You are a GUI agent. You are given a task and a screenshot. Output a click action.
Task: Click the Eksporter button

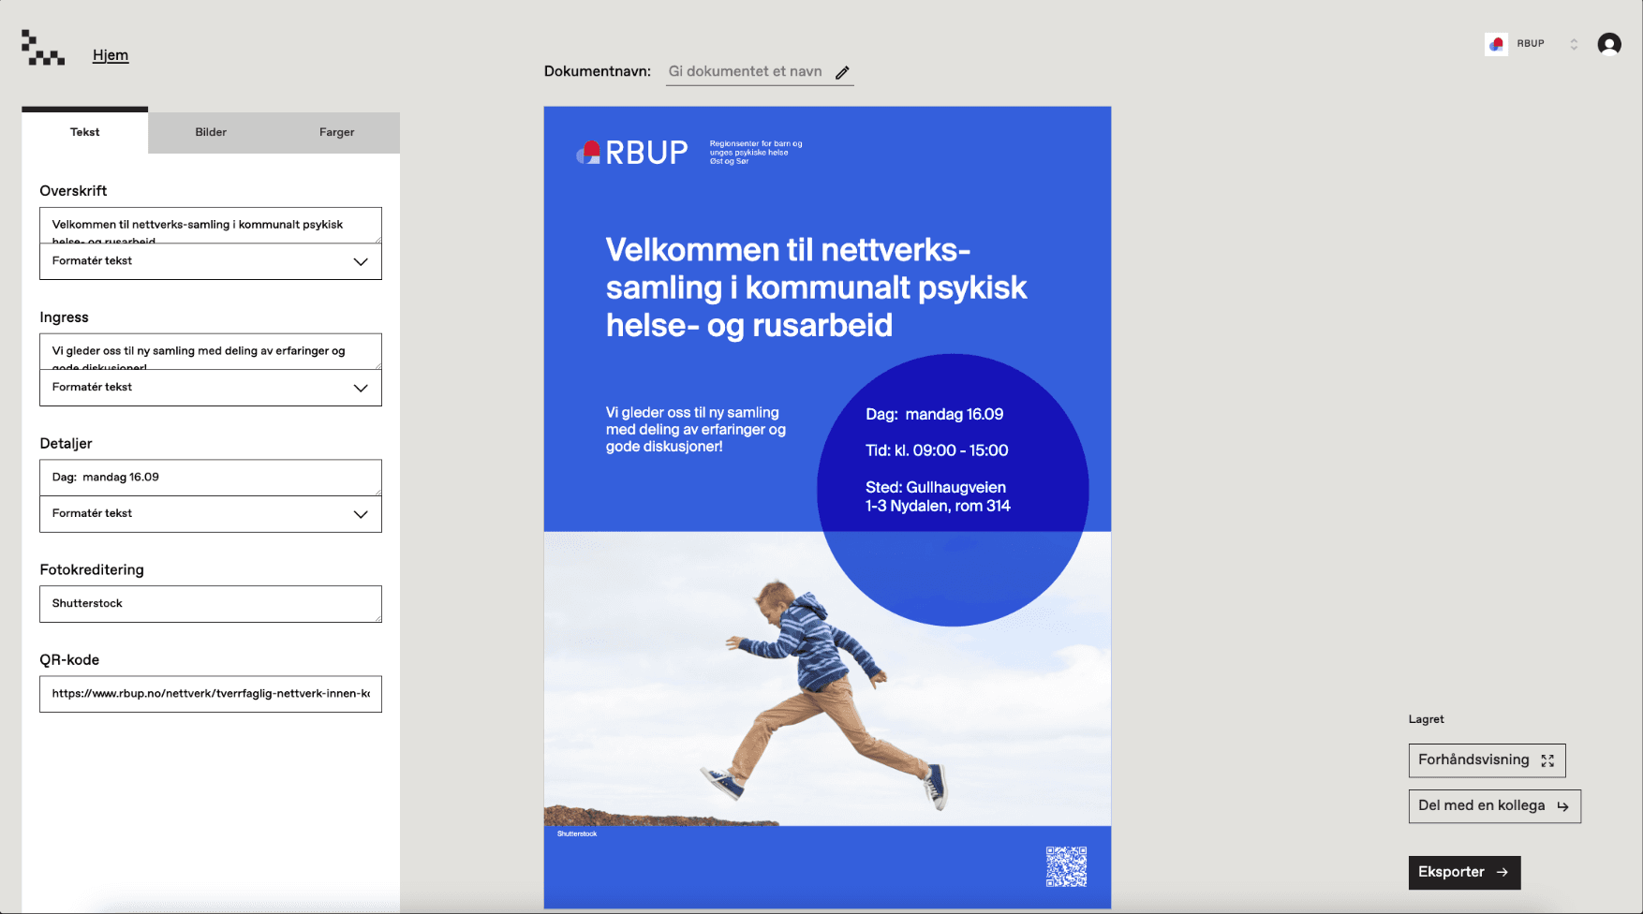tap(1463, 872)
